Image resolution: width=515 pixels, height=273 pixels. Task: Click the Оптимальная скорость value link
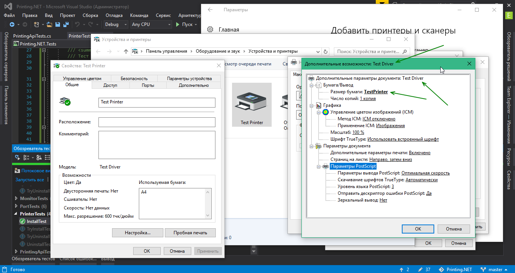[x=426, y=173]
